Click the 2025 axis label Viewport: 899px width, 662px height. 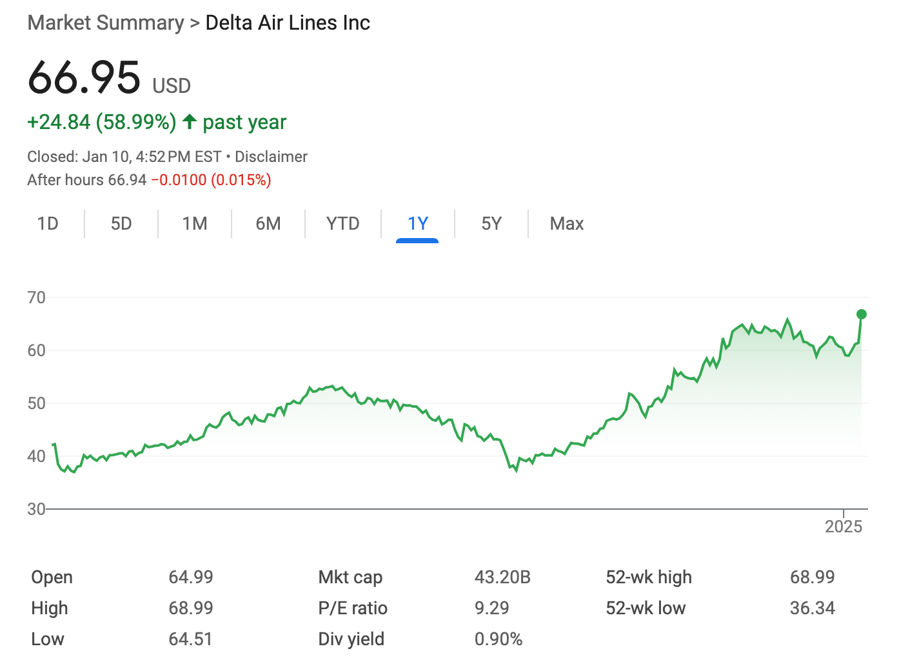click(x=844, y=527)
